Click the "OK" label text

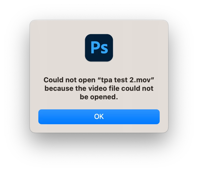[x=99, y=117]
